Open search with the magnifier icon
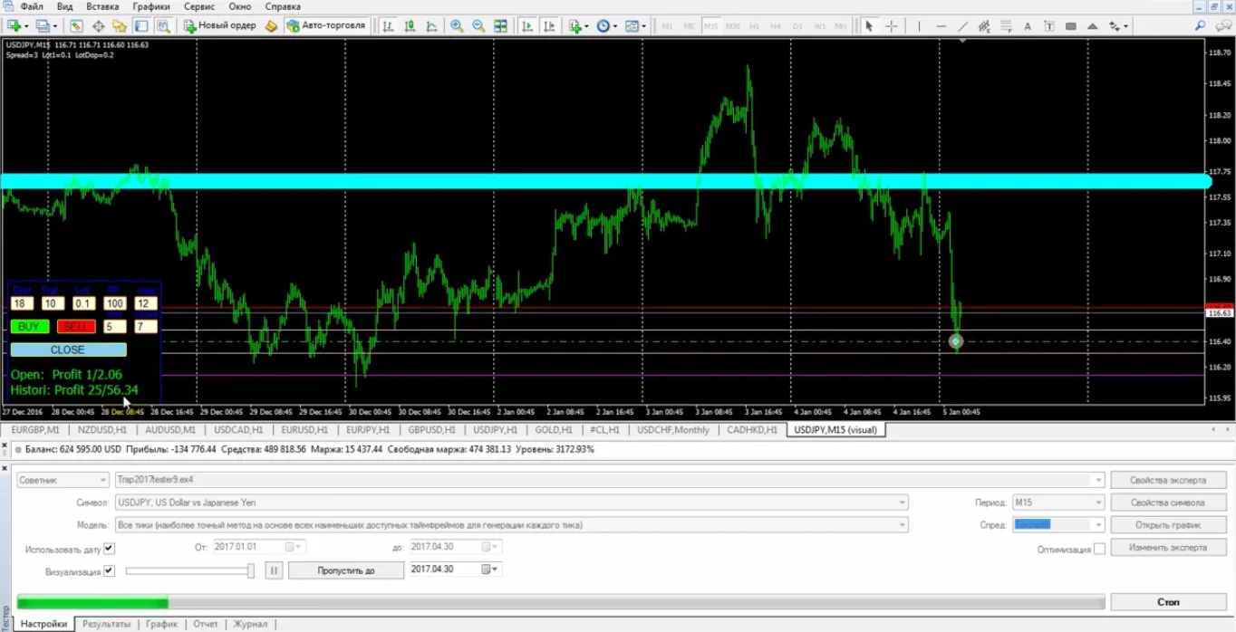1236x632 pixels. point(1201,26)
